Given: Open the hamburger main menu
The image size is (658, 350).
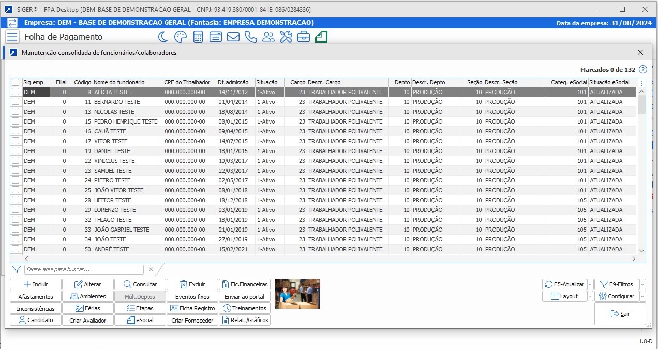Looking at the screenshot, I should [x=12, y=37].
